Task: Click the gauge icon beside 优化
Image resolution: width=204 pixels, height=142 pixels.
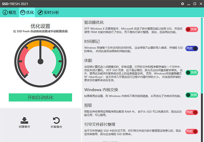Action: tap(23, 13)
